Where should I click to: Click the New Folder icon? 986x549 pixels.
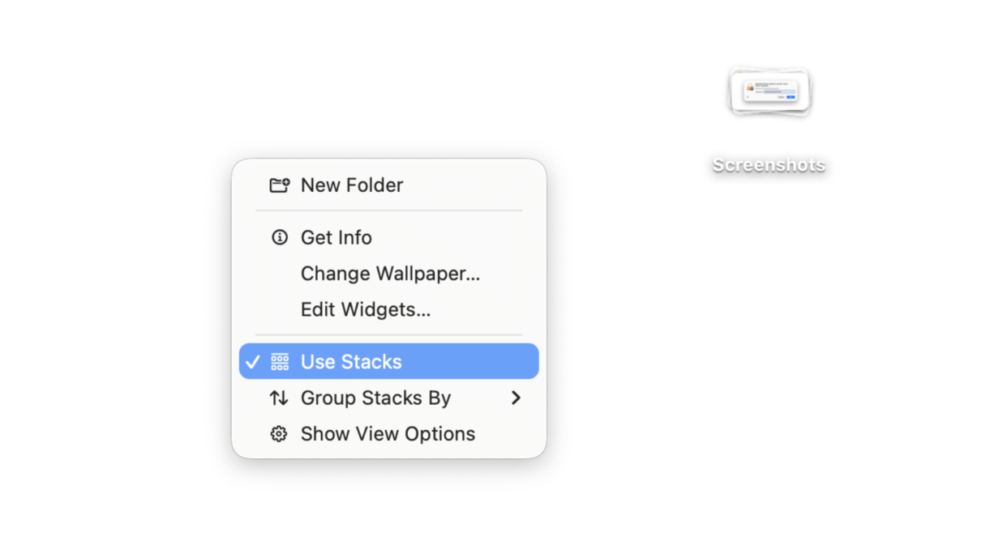pyautogui.click(x=279, y=185)
